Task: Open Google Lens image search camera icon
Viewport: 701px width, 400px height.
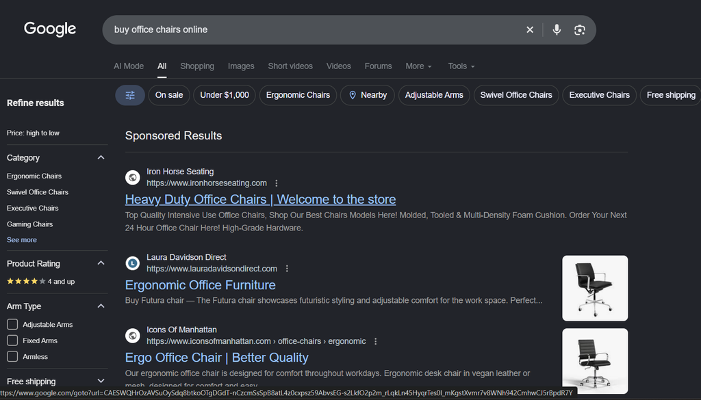Action: pos(579,30)
